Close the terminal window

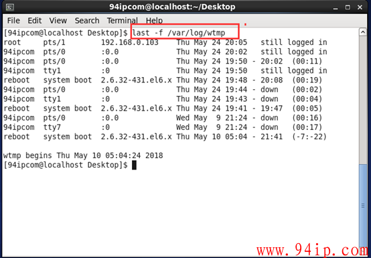(360, 7)
